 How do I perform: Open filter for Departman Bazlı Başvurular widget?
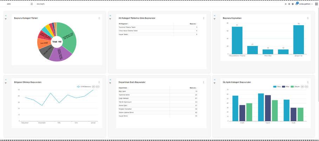pyautogui.click(x=110, y=83)
